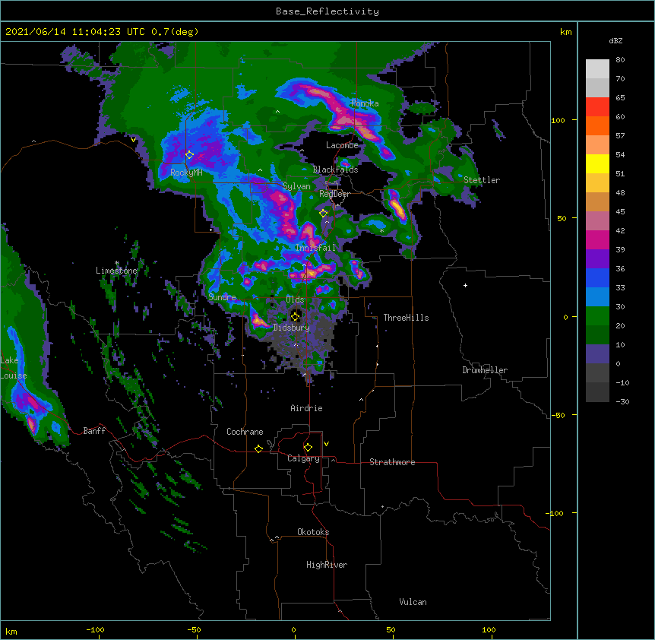Click the yellow diamond marker below Cochrane

258,448
